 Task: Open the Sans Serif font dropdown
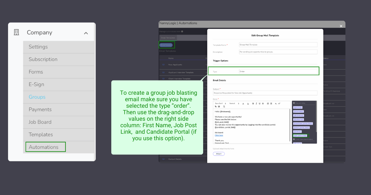tap(220, 103)
